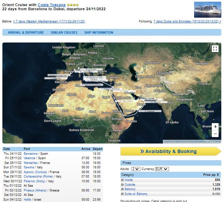Click the 899 Inside price
The width and height of the screenshot is (223, 202).
[218, 180]
